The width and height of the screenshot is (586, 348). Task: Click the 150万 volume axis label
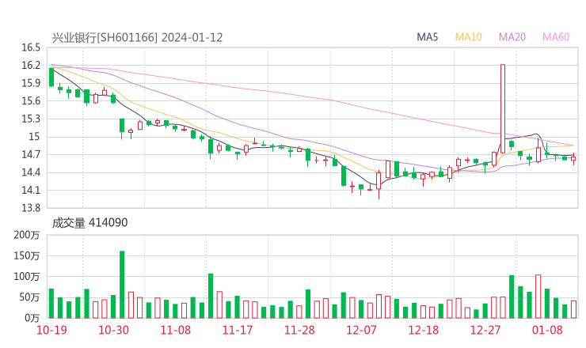pyautogui.click(x=27, y=255)
